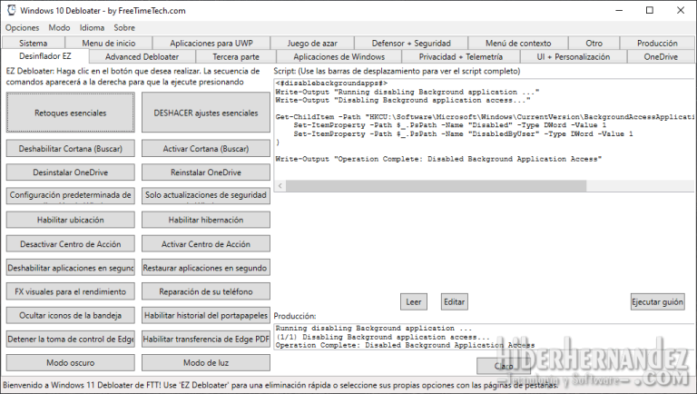This screenshot has width=697, height=394.
Task: Select the Privacidad + Telemetría tab
Action: 460,56
